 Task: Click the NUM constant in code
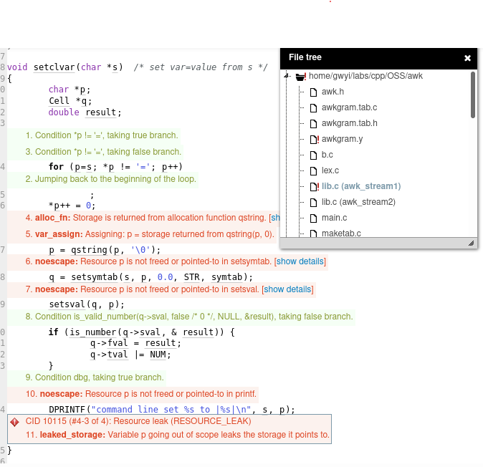(158, 355)
